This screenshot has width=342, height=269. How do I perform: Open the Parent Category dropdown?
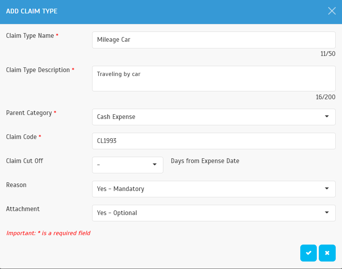(214, 117)
